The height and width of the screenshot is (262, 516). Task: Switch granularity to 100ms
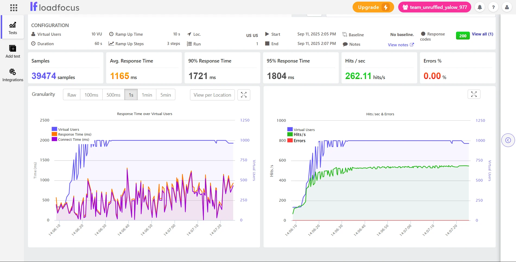(x=91, y=95)
